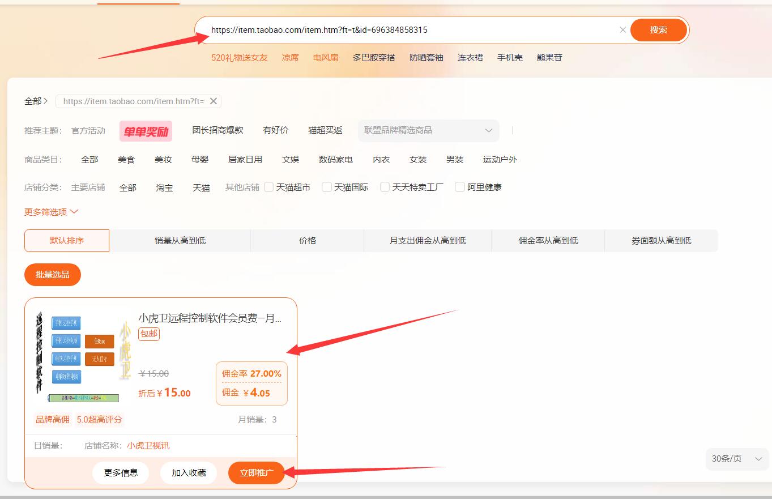Click the 佣金率 27.00% box
The height and width of the screenshot is (499, 772).
251,383
